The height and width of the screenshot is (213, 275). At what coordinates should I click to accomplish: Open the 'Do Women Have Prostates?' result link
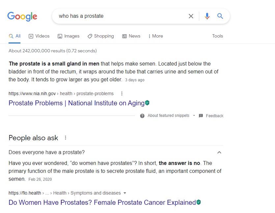102,202
